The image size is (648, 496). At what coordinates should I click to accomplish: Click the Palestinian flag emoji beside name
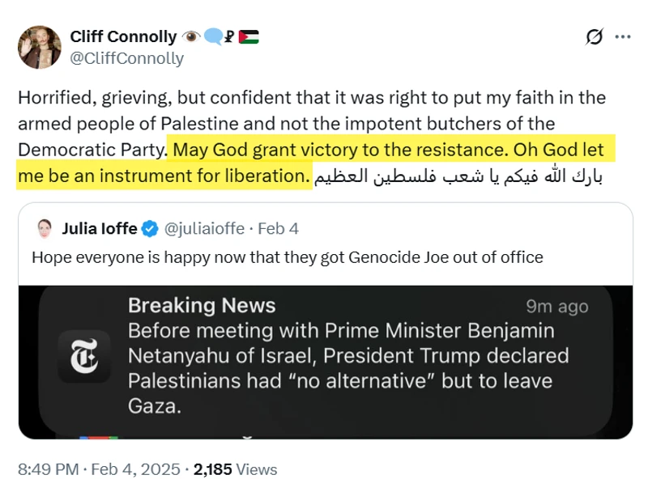[x=249, y=36]
